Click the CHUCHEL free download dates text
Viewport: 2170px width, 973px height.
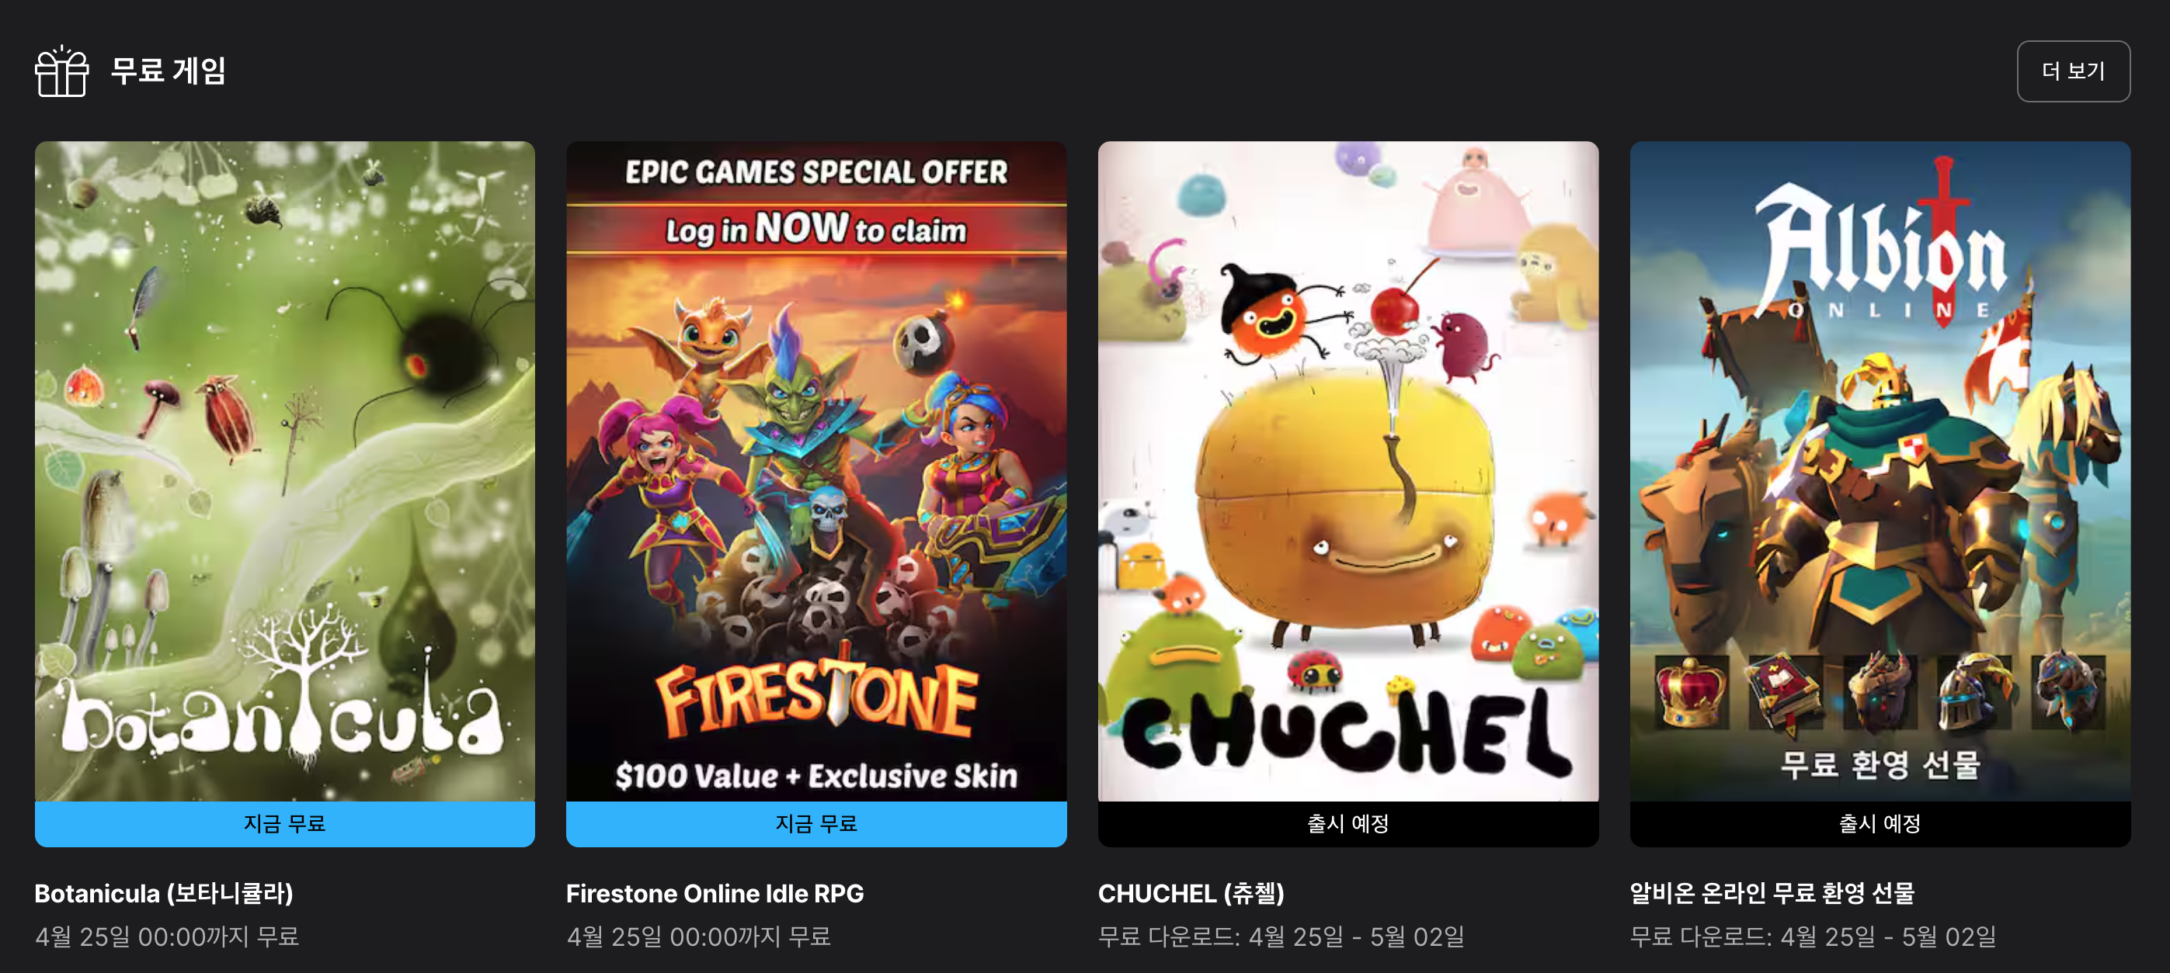click(x=1281, y=937)
